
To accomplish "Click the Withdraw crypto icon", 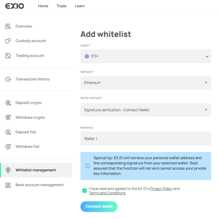I will 8,117.
